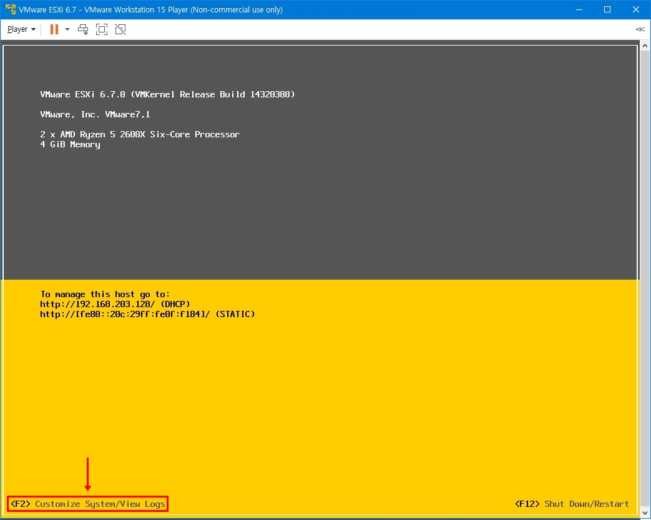651x520 pixels.
Task: Click the VMware, Inc. VMware7,1 line
Action: pos(95,114)
